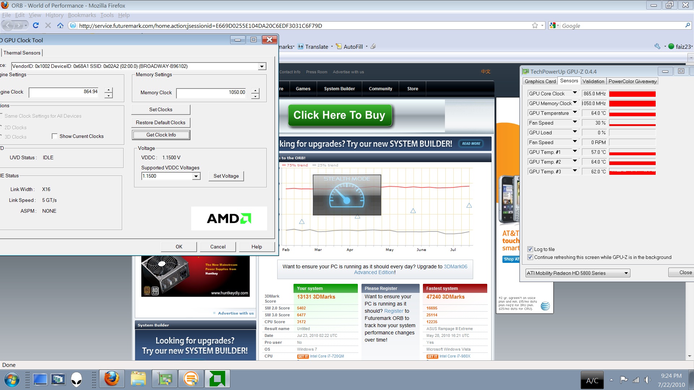The image size is (694, 390).
Task: Click the GPU Core Clock red graph bar
Action: pyautogui.click(x=632, y=94)
